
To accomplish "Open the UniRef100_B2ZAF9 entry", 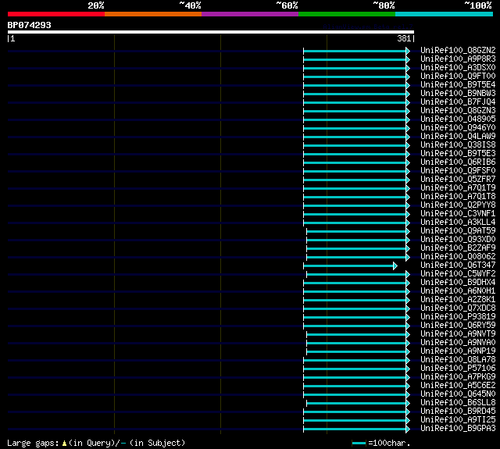I will pyautogui.click(x=458, y=248).
